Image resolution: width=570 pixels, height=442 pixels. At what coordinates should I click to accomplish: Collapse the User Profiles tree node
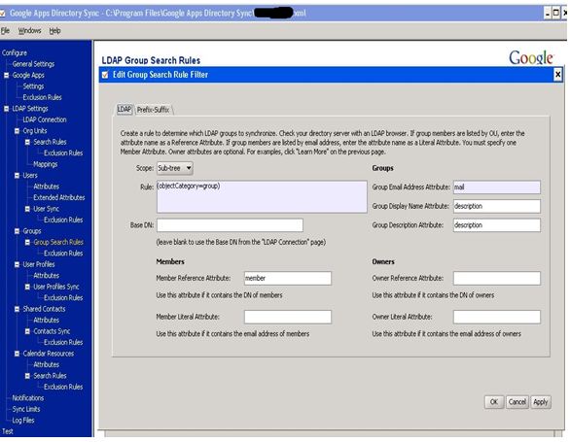pyautogui.click(x=17, y=264)
